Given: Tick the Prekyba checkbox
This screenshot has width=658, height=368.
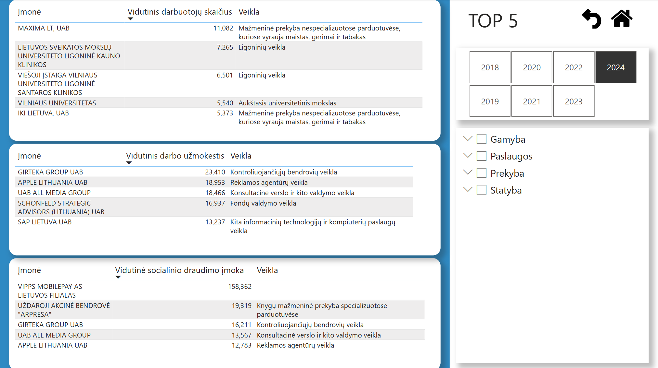Looking at the screenshot, I should (x=481, y=173).
